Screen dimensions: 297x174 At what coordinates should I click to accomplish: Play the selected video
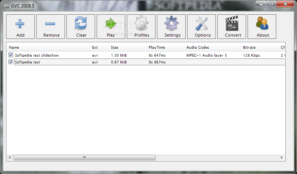pos(111,26)
